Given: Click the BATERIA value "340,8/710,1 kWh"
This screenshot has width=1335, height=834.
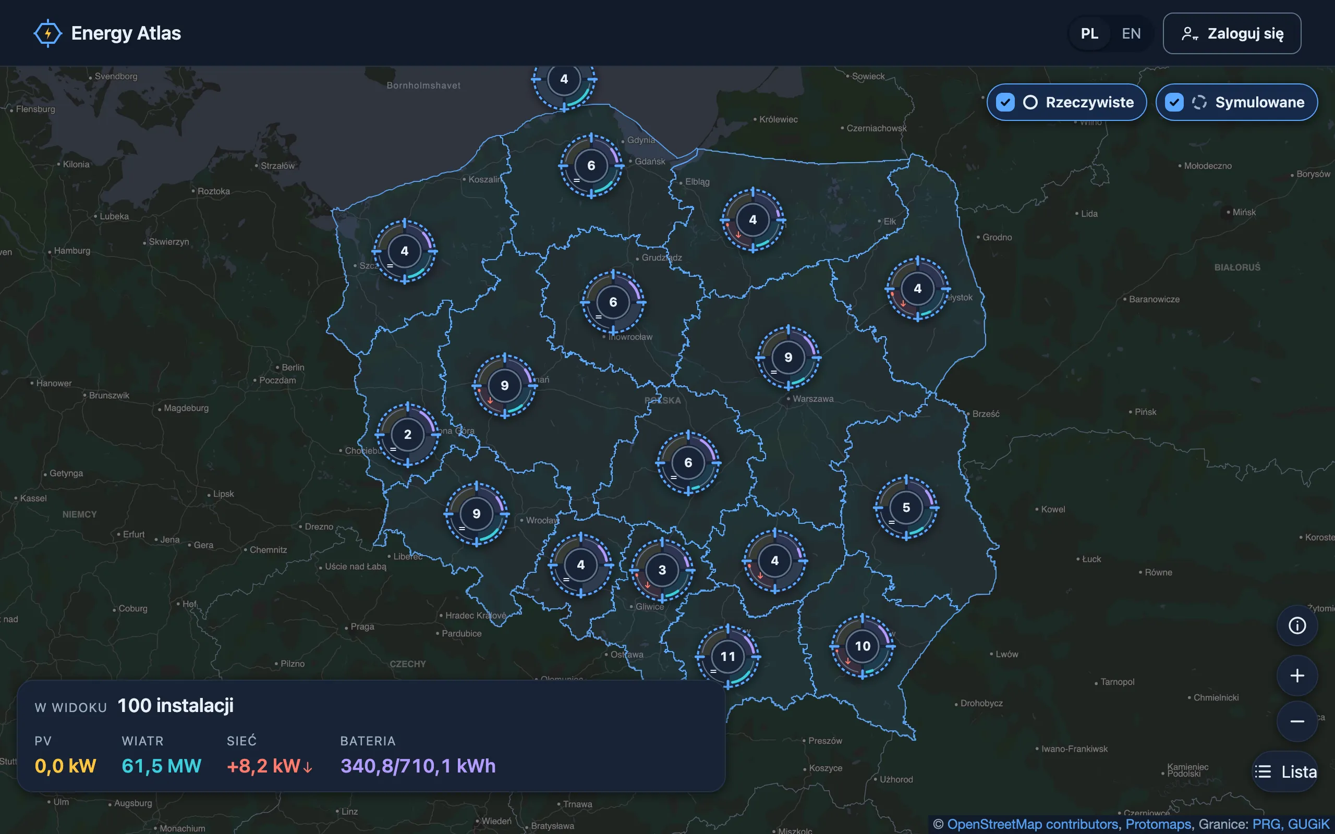Looking at the screenshot, I should (418, 766).
